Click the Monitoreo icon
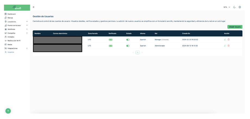The height and width of the screenshot is (119, 250). (x=6, y=29)
